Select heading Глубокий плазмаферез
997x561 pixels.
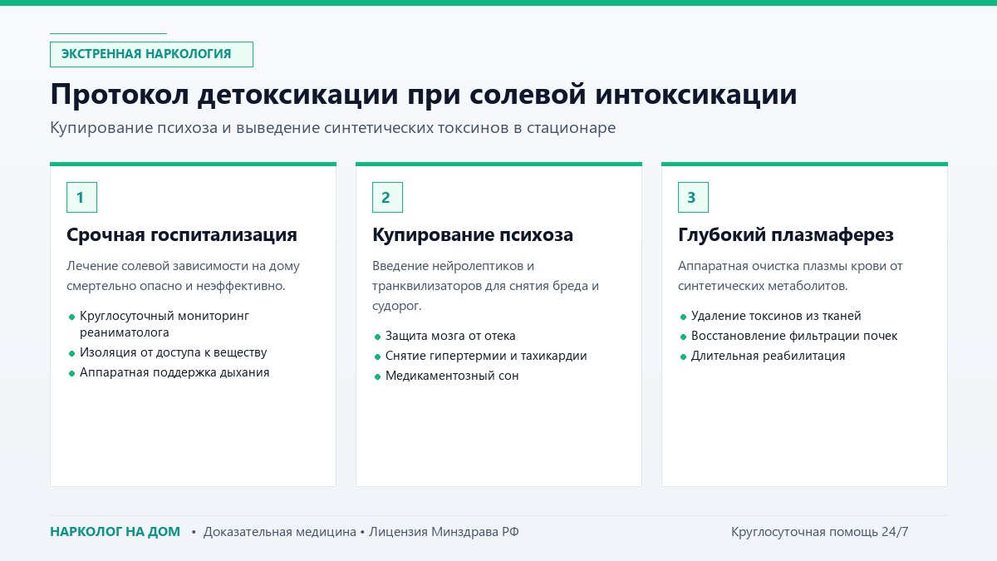point(786,235)
